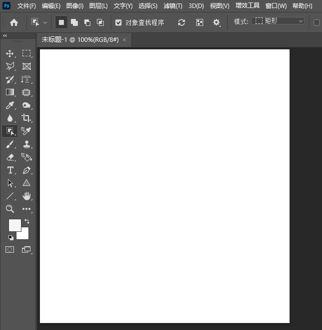Refresh the object finder
Image resolution: width=322 pixels, height=330 pixels.
tap(181, 22)
